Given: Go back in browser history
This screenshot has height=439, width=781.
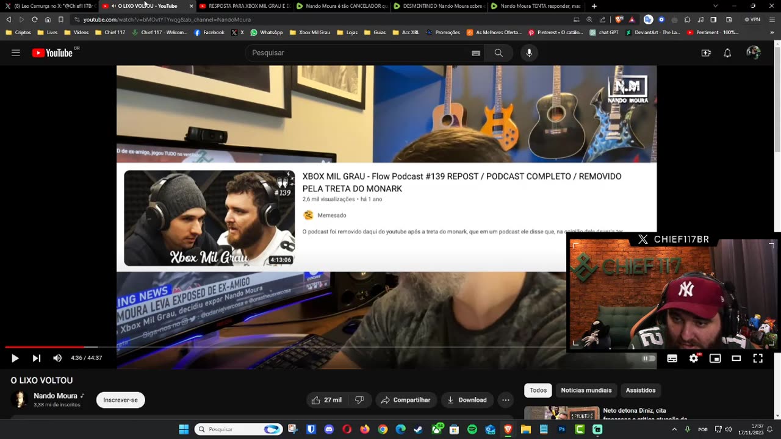Looking at the screenshot, I should click(x=9, y=20).
